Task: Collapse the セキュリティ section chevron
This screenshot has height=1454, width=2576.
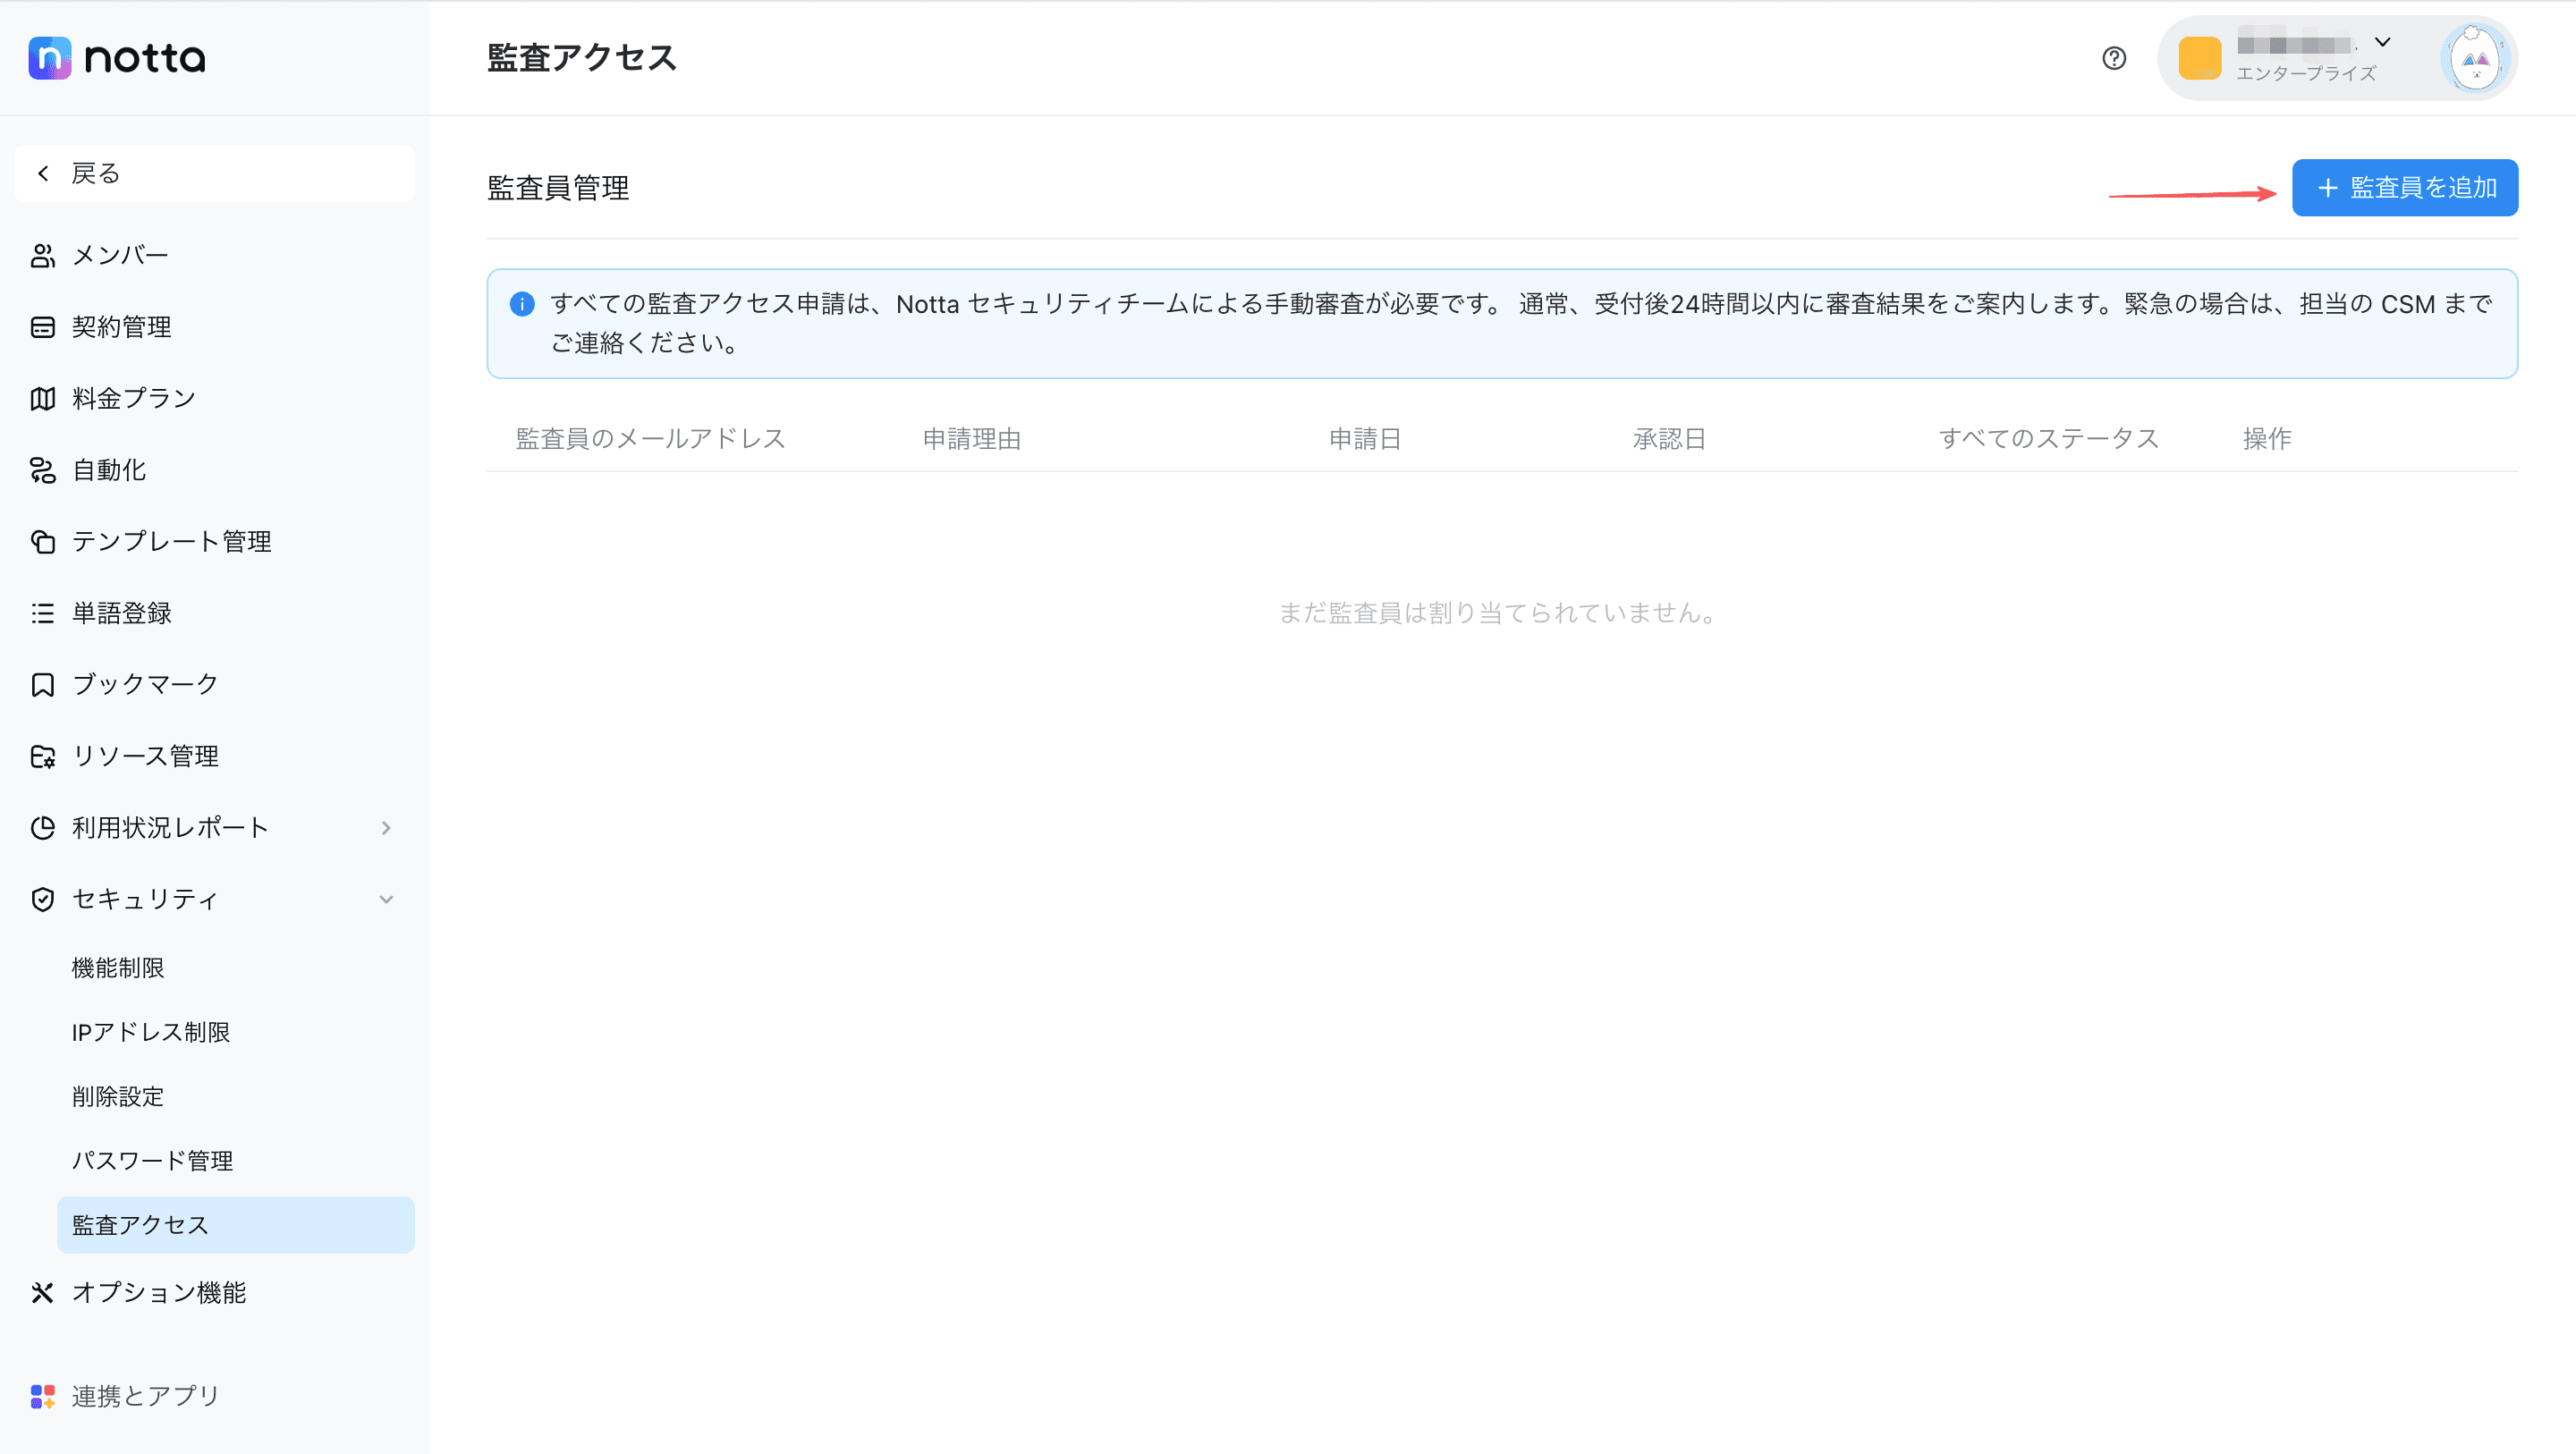Action: click(386, 900)
